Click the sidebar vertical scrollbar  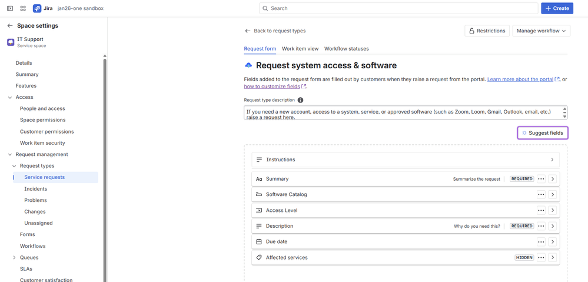click(x=105, y=169)
